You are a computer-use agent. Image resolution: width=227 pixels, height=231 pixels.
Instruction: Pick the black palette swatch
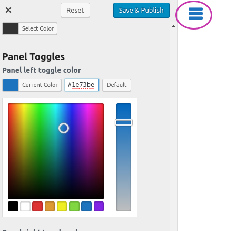13,206
